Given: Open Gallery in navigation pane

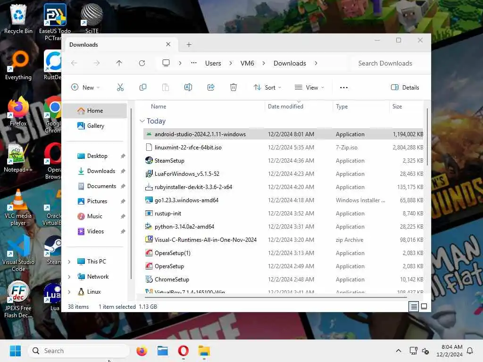Looking at the screenshot, I should (95, 125).
